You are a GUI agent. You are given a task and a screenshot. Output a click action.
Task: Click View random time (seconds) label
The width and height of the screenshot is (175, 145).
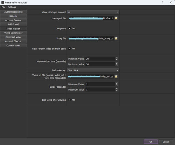pyautogui.click(x=51, y=61)
